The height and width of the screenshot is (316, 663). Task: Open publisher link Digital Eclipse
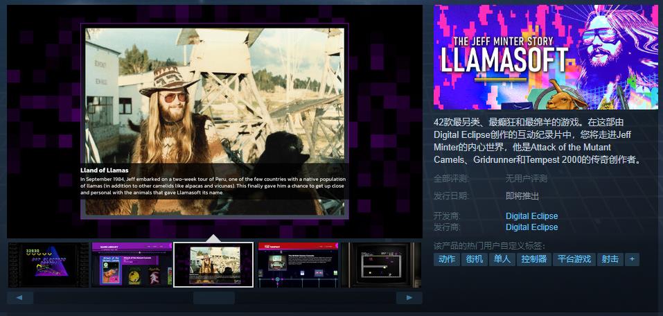531,227
